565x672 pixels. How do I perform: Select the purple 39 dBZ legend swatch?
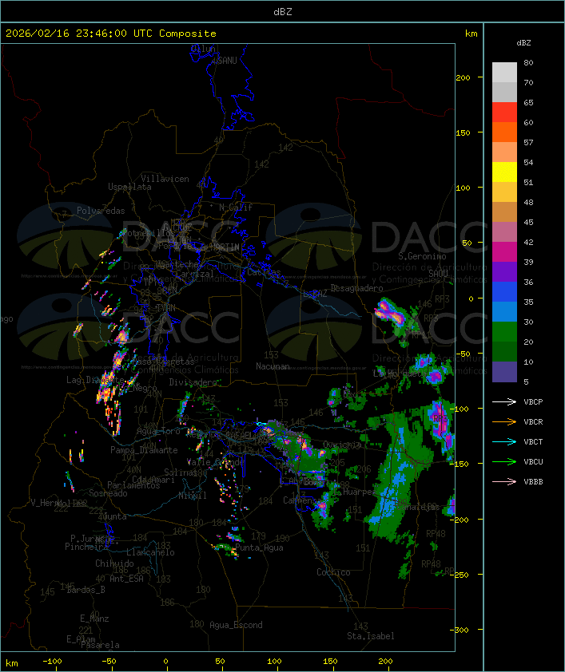point(504,271)
